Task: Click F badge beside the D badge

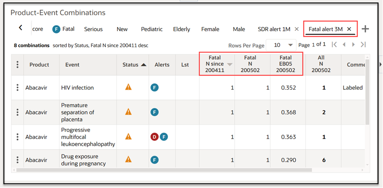Action: pos(164,137)
